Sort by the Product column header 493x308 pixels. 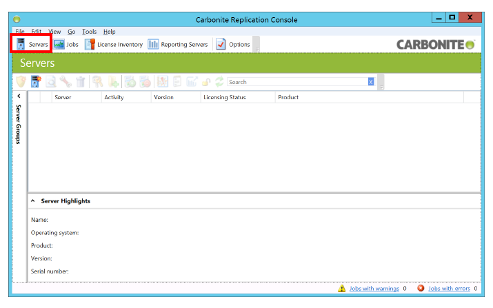(370, 97)
